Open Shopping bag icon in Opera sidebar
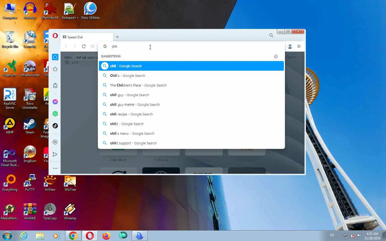The width and height of the screenshot is (386, 241). click(x=55, y=85)
